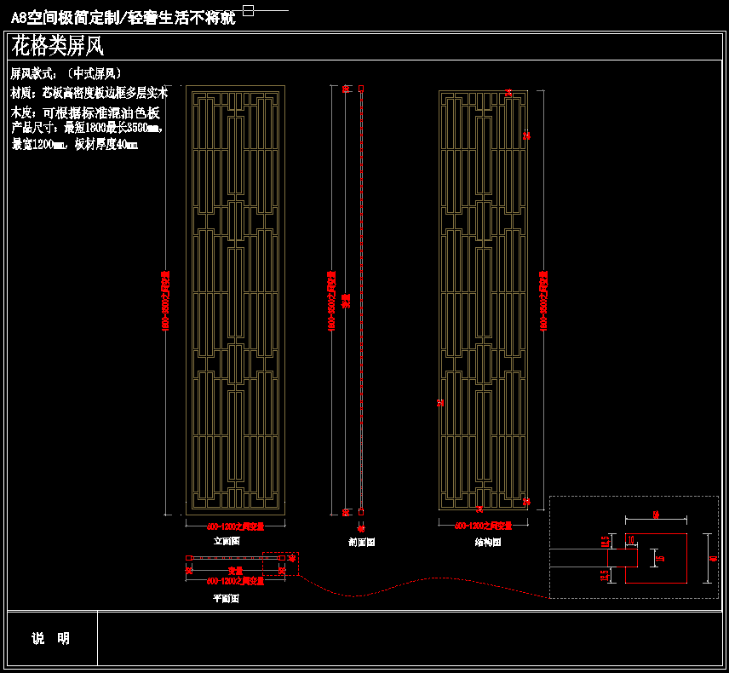The image size is (729, 673).
Task: Click the header text A8空间极简定制/轻奢生活不将就
Action: 123,18
